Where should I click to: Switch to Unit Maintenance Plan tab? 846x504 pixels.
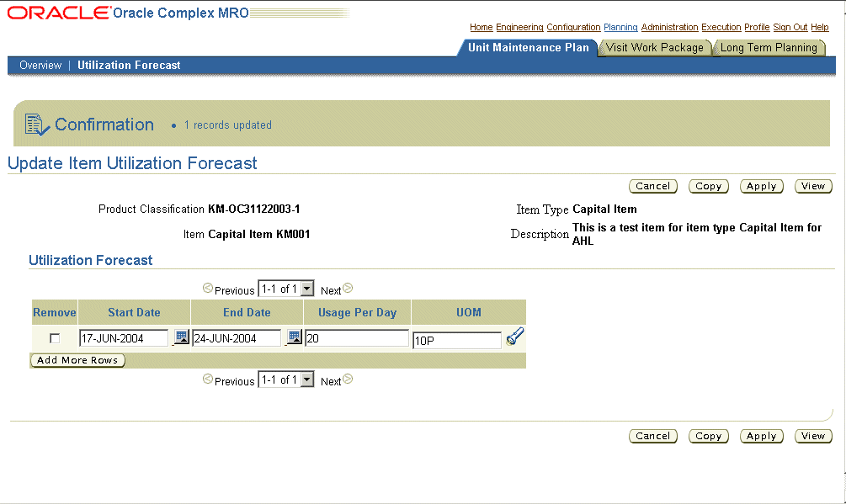point(528,47)
